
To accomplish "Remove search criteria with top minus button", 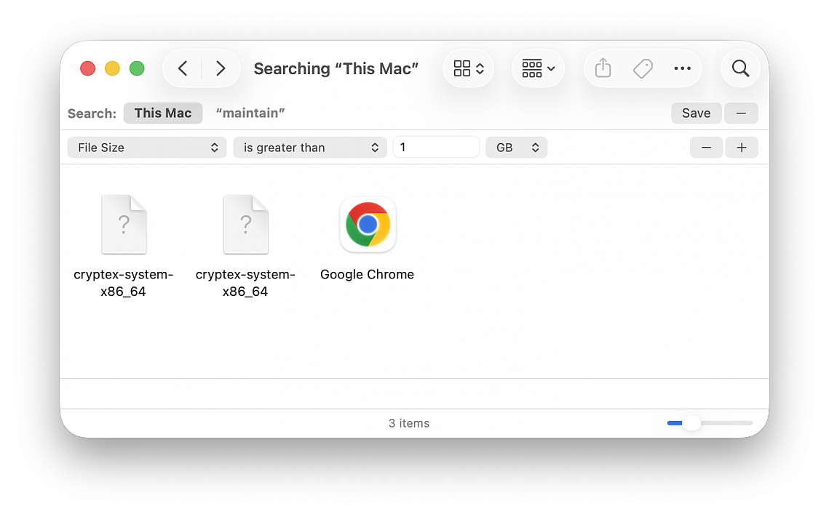I will click(741, 113).
